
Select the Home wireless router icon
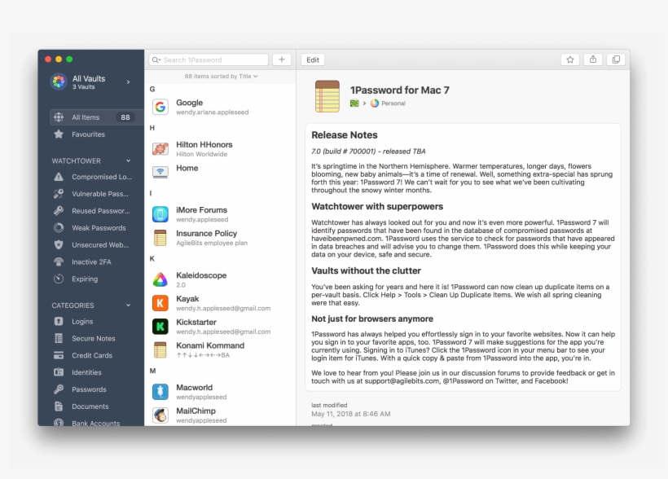tap(160, 172)
